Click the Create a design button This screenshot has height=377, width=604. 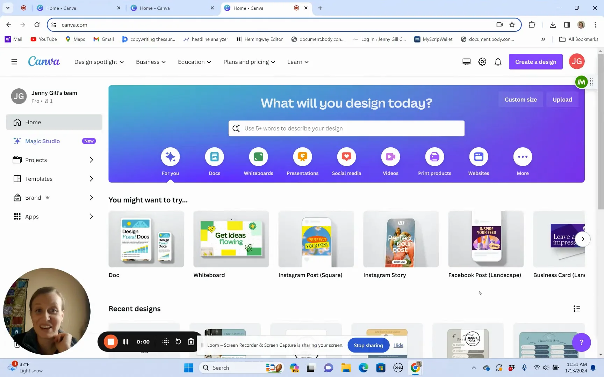(535, 61)
